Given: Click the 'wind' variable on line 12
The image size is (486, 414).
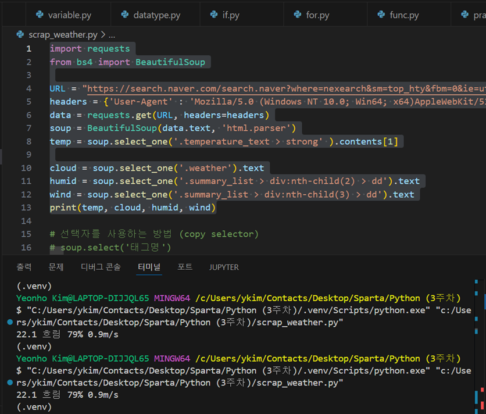Looking at the screenshot, I should click(x=60, y=194).
